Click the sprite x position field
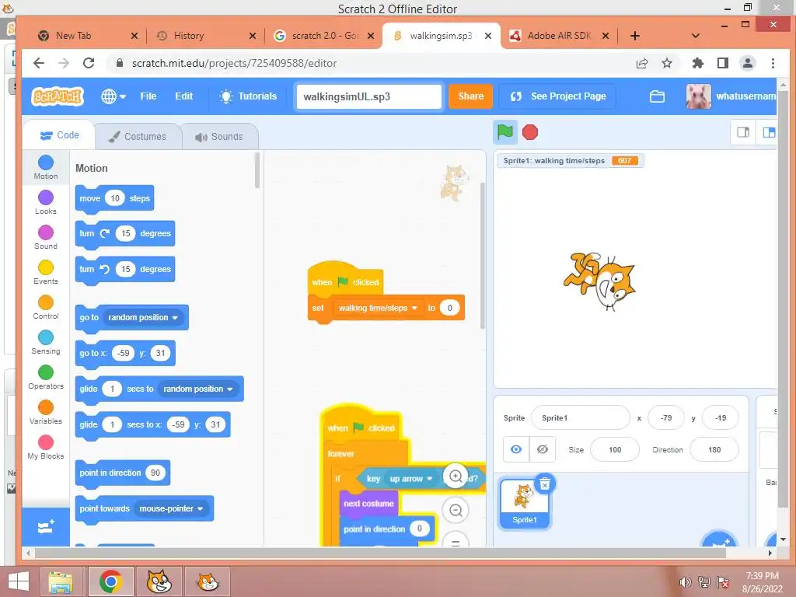This screenshot has height=597, width=796. (x=666, y=417)
